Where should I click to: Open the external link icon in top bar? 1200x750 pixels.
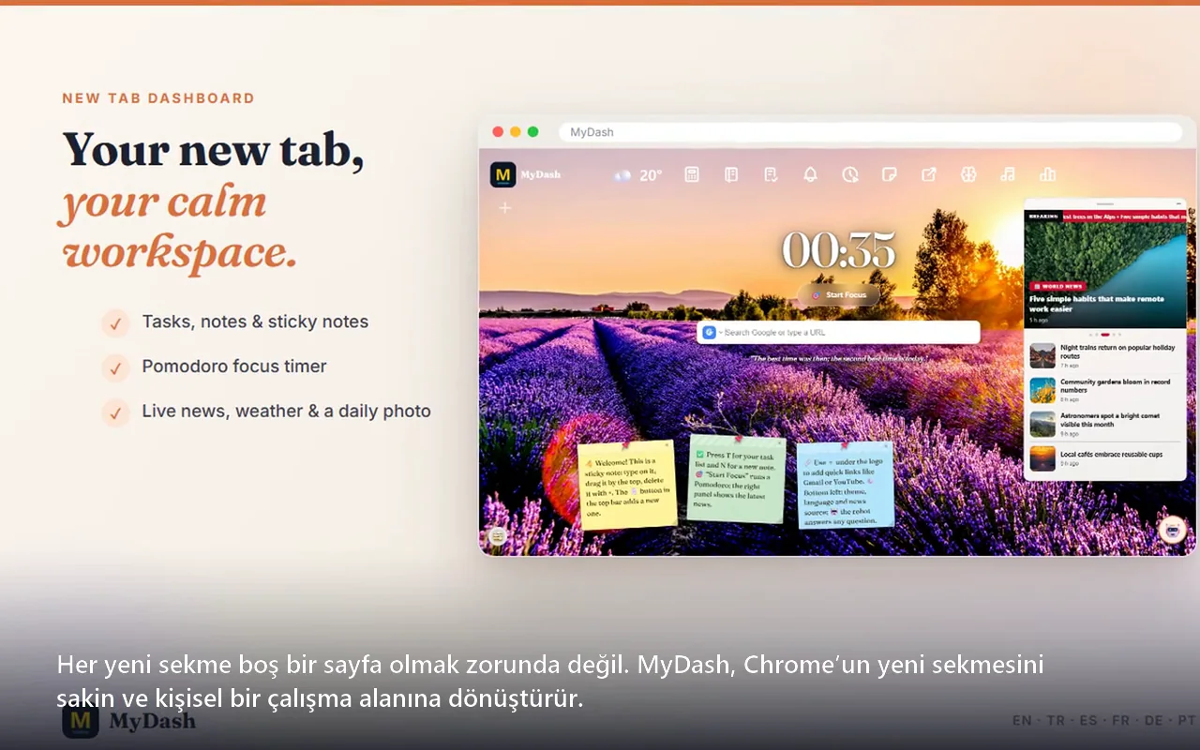tap(929, 174)
